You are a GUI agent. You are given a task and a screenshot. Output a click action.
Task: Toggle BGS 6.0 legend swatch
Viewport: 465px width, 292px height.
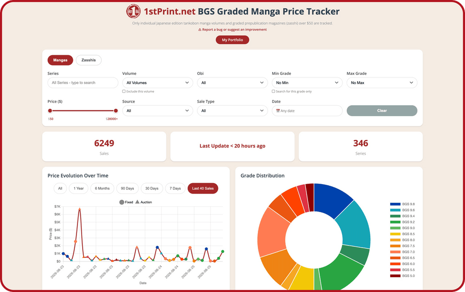[395, 264]
